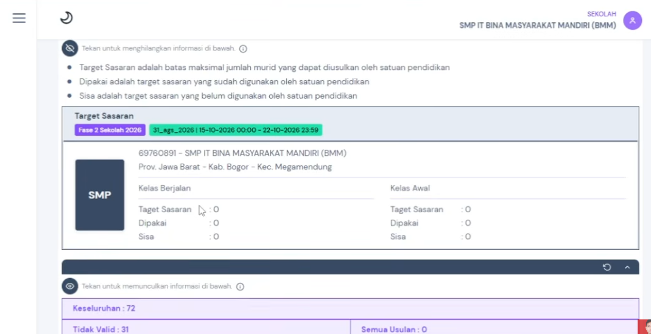Click the bullet text starting 'Dipakai adalah target sasaran'

click(x=224, y=82)
